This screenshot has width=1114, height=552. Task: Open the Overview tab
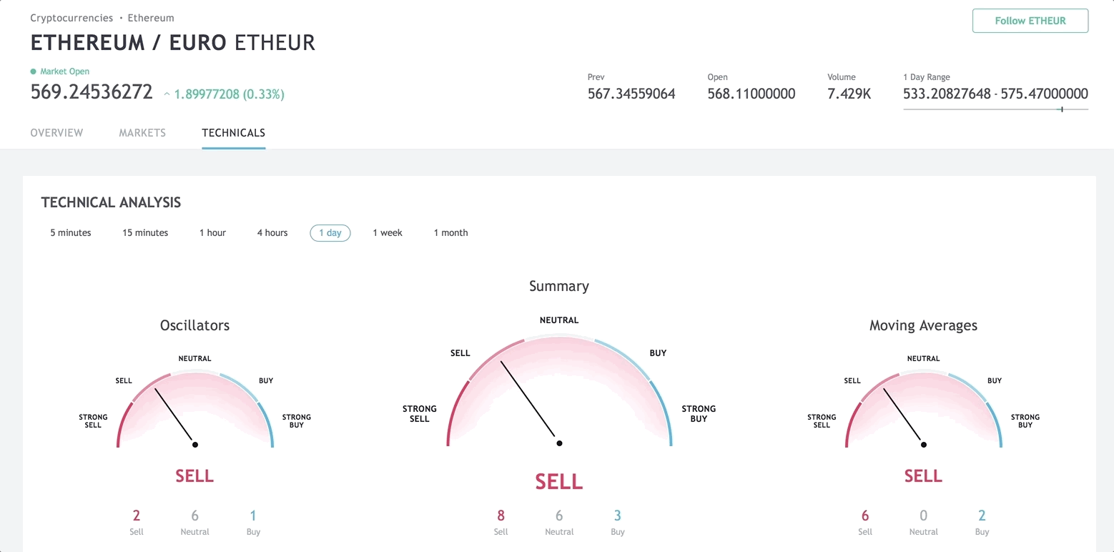tap(56, 133)
